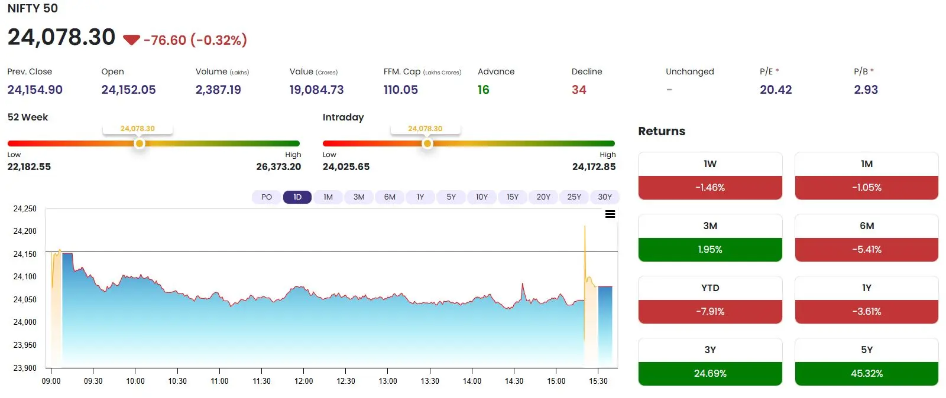Screen dimensions: 946x398
Task: Click the 24,250 price axis label
Action: [25, 208]
